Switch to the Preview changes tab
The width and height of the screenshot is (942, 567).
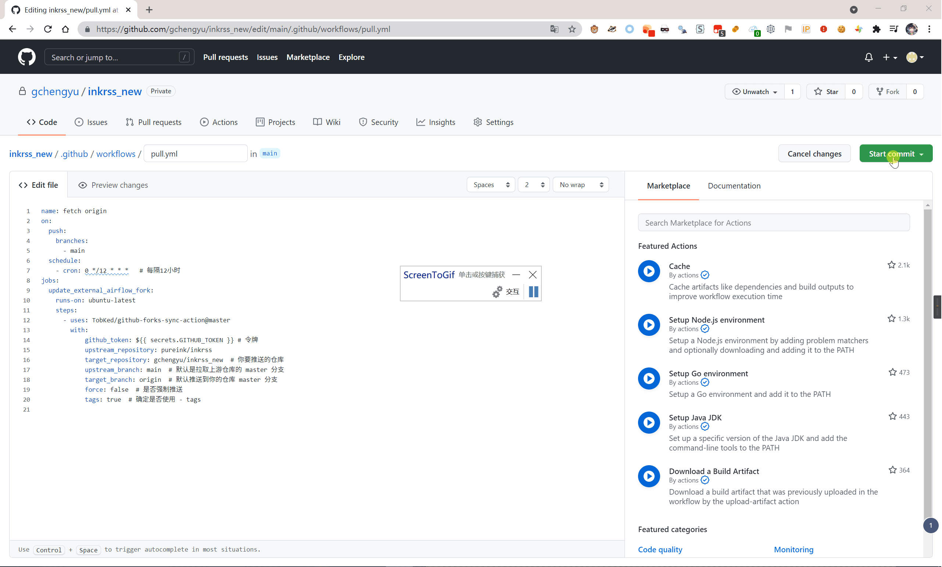pos(113,185)
